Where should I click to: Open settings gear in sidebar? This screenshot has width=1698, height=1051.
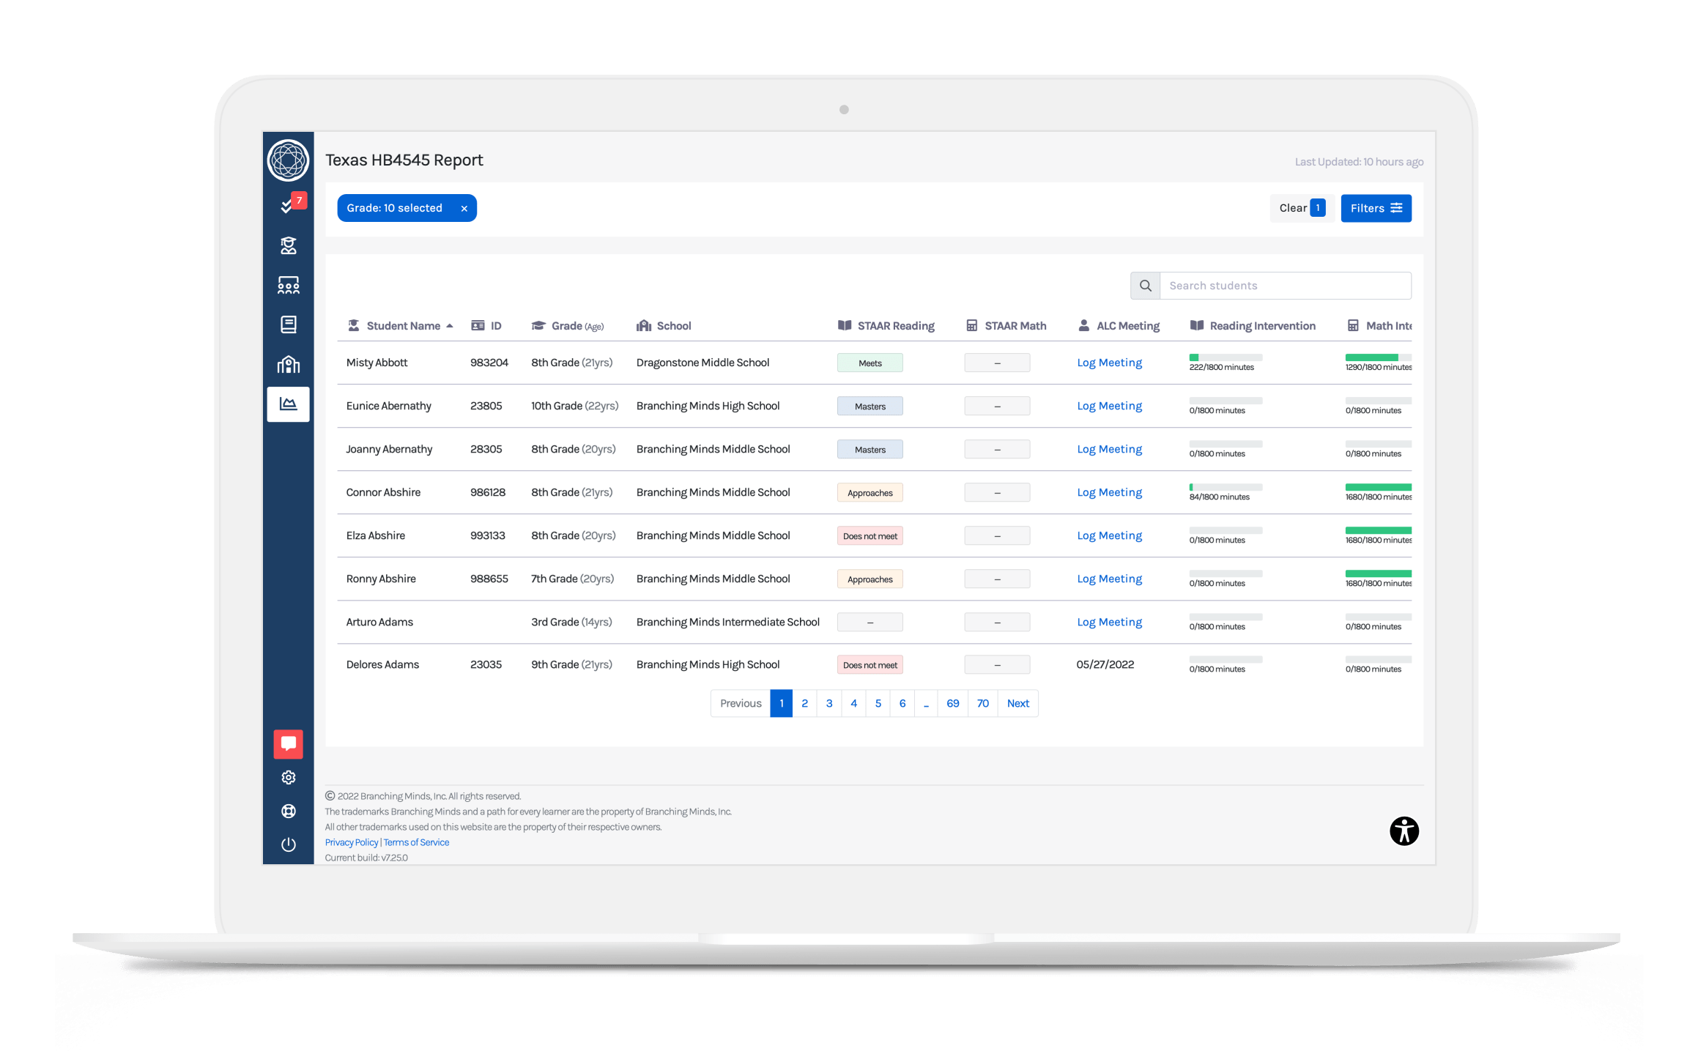point(288,777)
